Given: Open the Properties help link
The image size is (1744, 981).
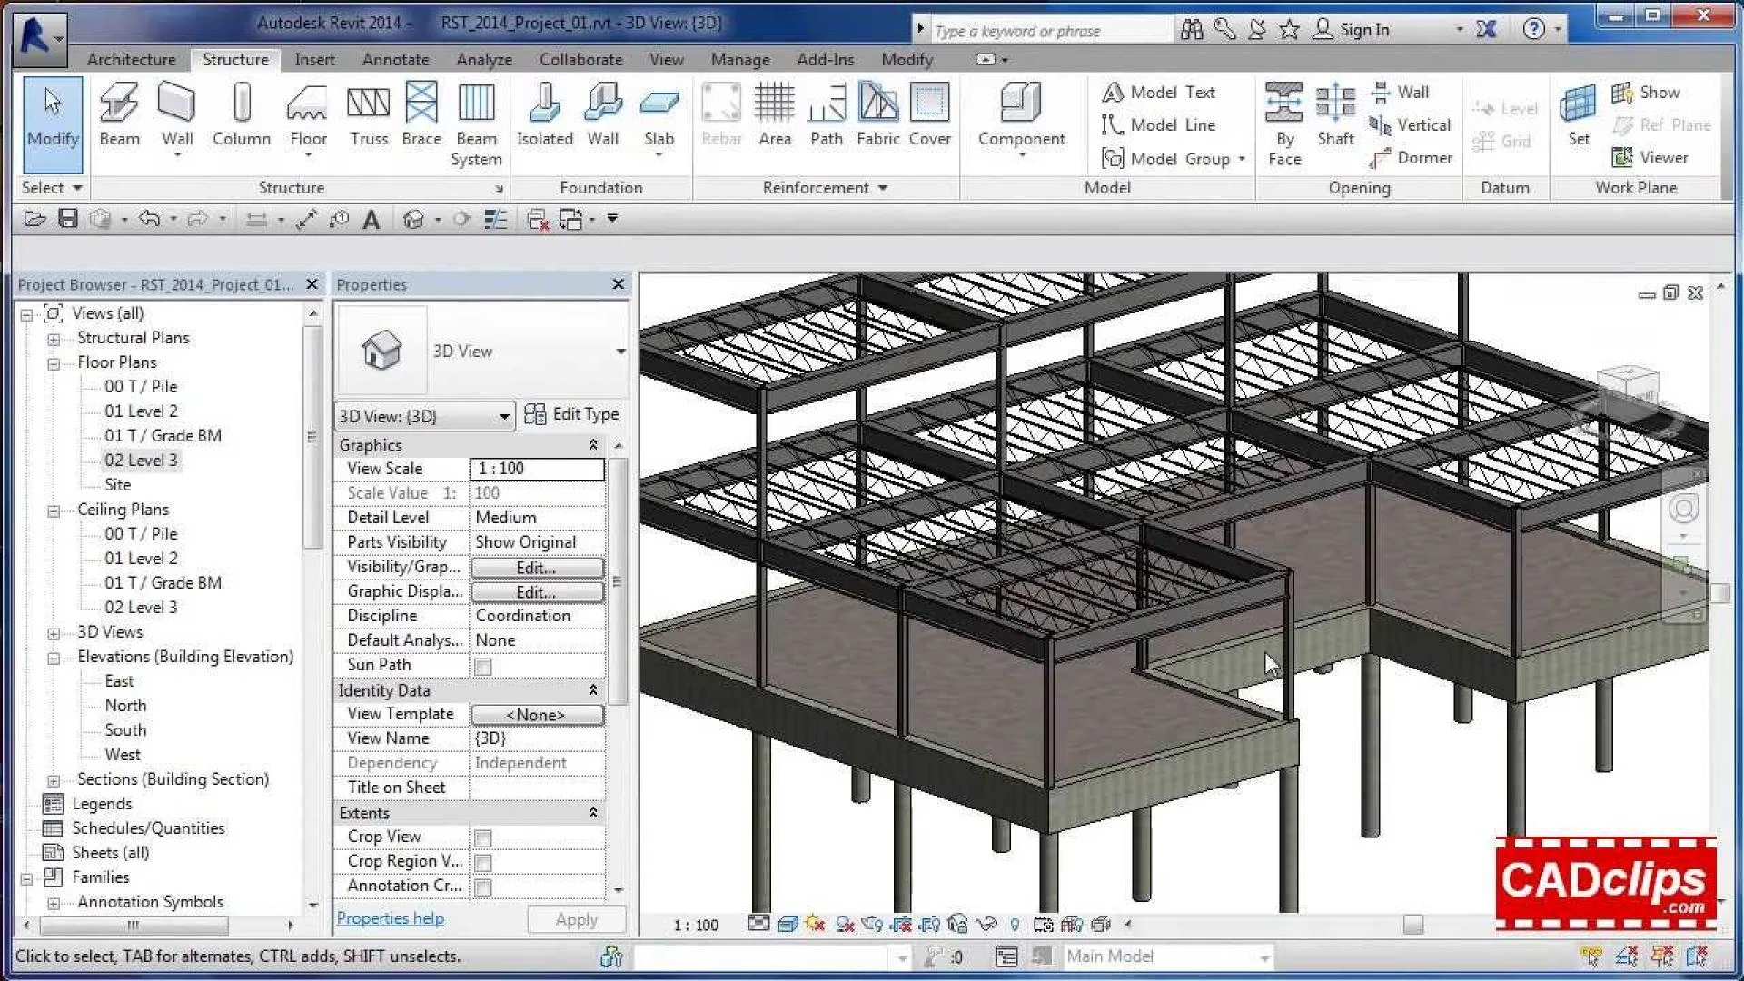Looking at the screenshot, I should [390, 918].
